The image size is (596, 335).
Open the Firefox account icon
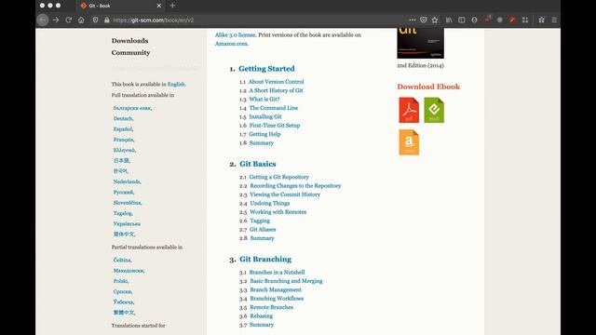pos(474,20)
